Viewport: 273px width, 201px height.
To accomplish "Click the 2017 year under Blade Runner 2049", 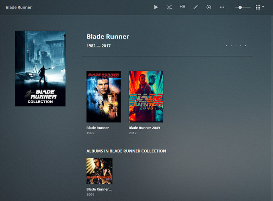I will (x=133, y=133).
